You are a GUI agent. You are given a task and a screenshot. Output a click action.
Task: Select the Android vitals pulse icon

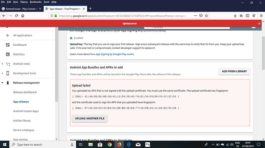point(8,64)
